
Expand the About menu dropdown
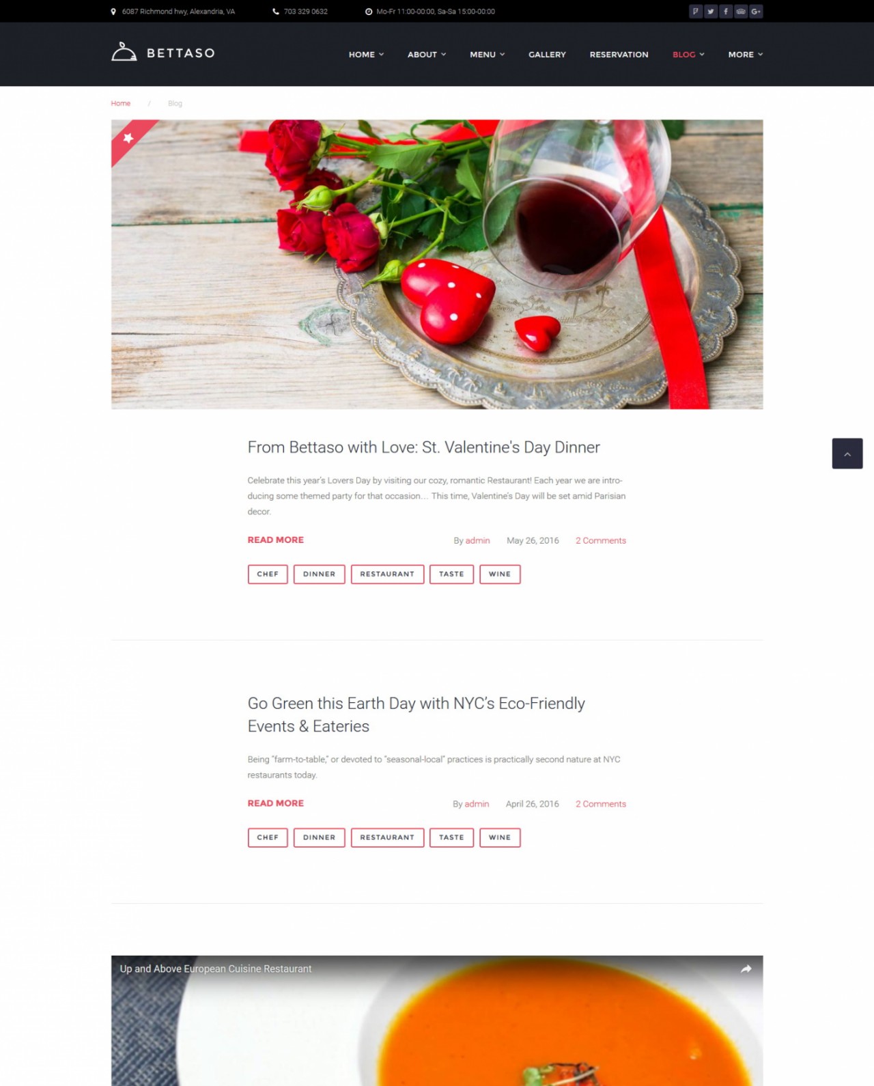(427, 55)
